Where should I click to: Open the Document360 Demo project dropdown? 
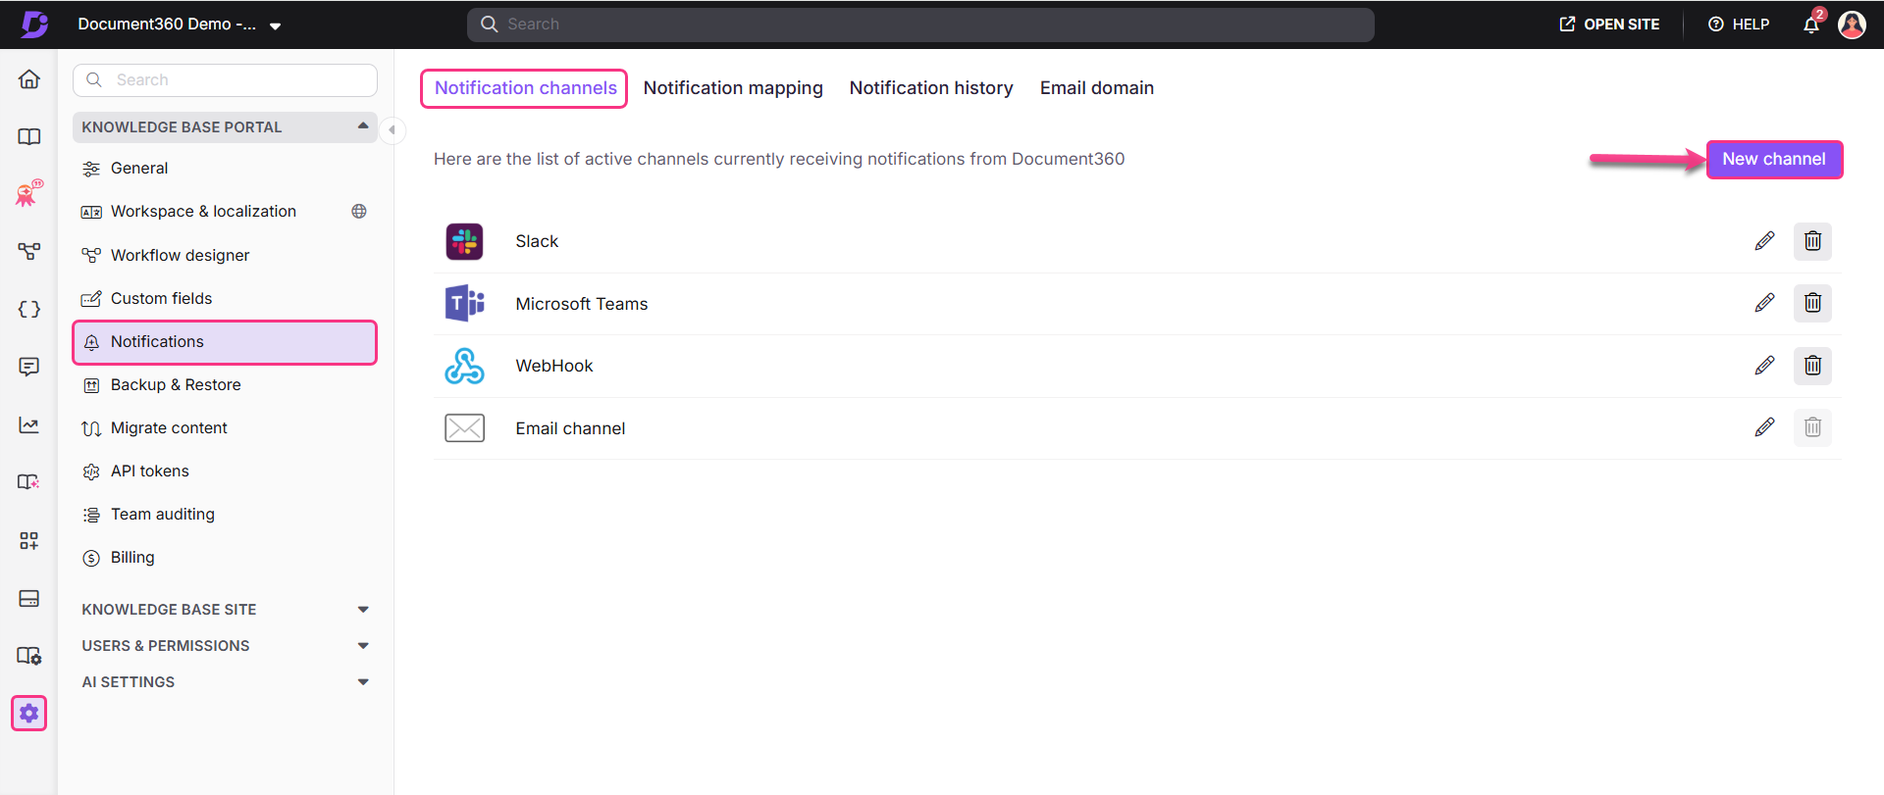(180, 25)
